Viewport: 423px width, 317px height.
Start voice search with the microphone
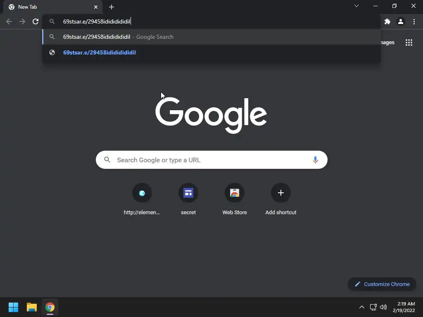pyautogui.click(x=315, y=160)
